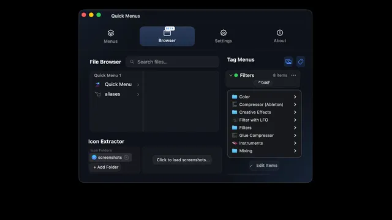The height and width of the screenshot is (220, 392).
Task: Click the aliases folder icon
Action: pos(98,94)
